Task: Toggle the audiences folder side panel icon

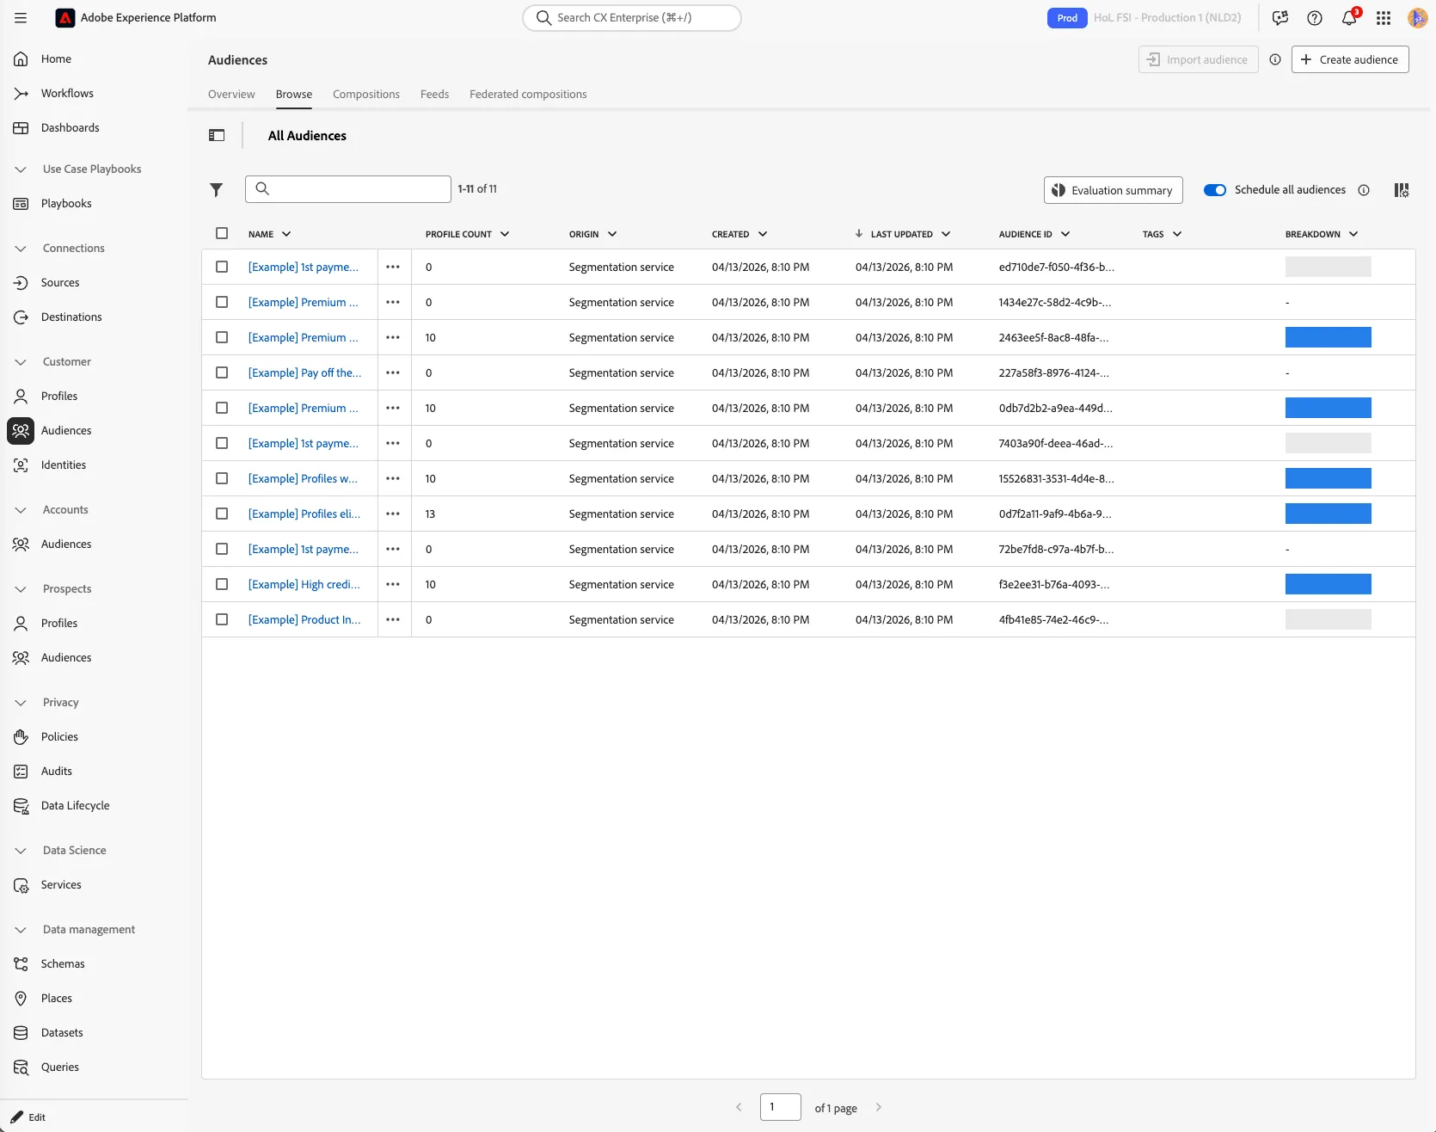Action: [217, 135]
